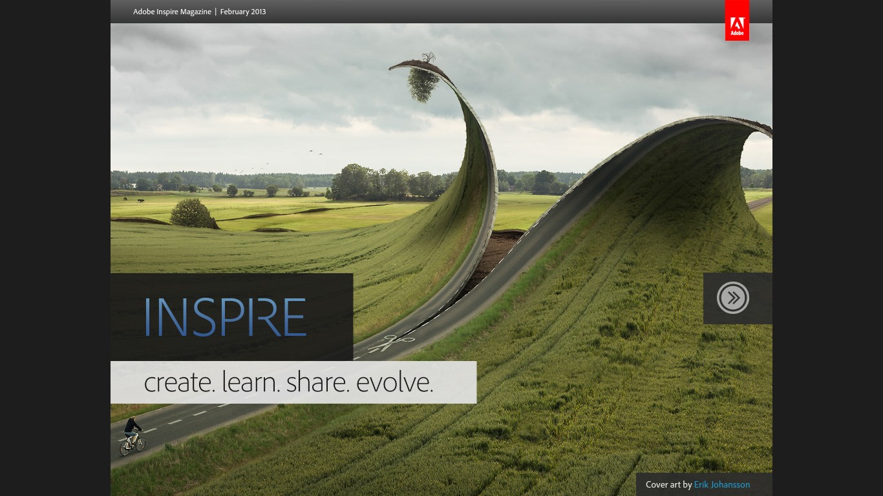The height and width of the screenshot is (496, 883).
Task: Click the Adobe logo in header
Action: click(x=737, y=21)
